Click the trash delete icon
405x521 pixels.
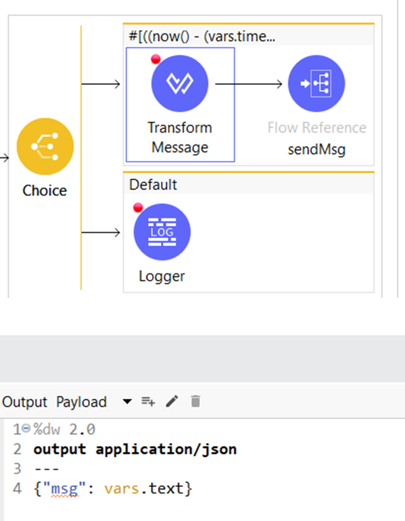pyautogui.click(x=196, y=401)
